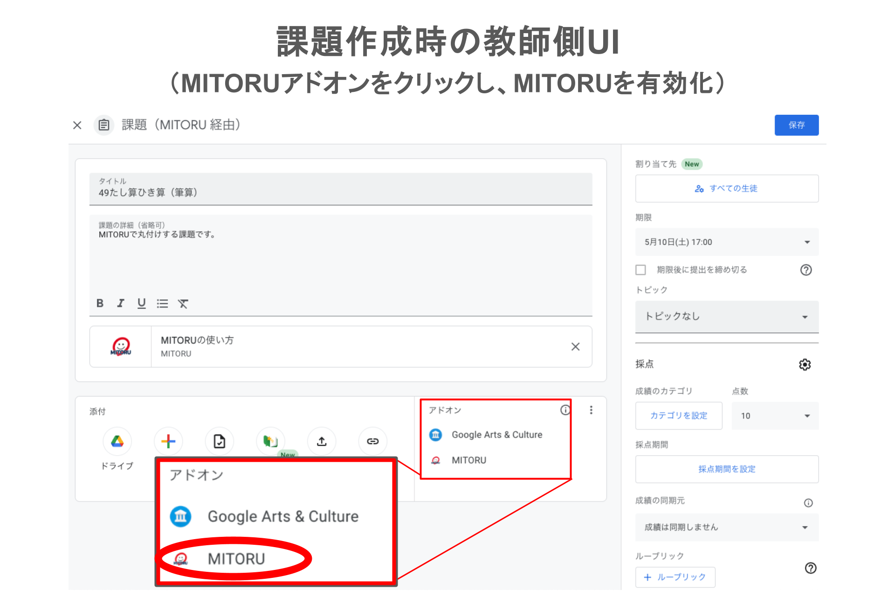Click the Google Arts & Culture panel icon
Viewport: 895px width, 597px height.
pyautogui.click(x=435, y=435)
